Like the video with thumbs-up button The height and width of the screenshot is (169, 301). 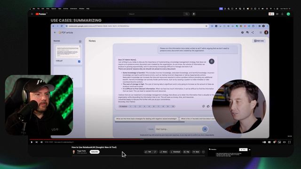click(x=148, y=152)
